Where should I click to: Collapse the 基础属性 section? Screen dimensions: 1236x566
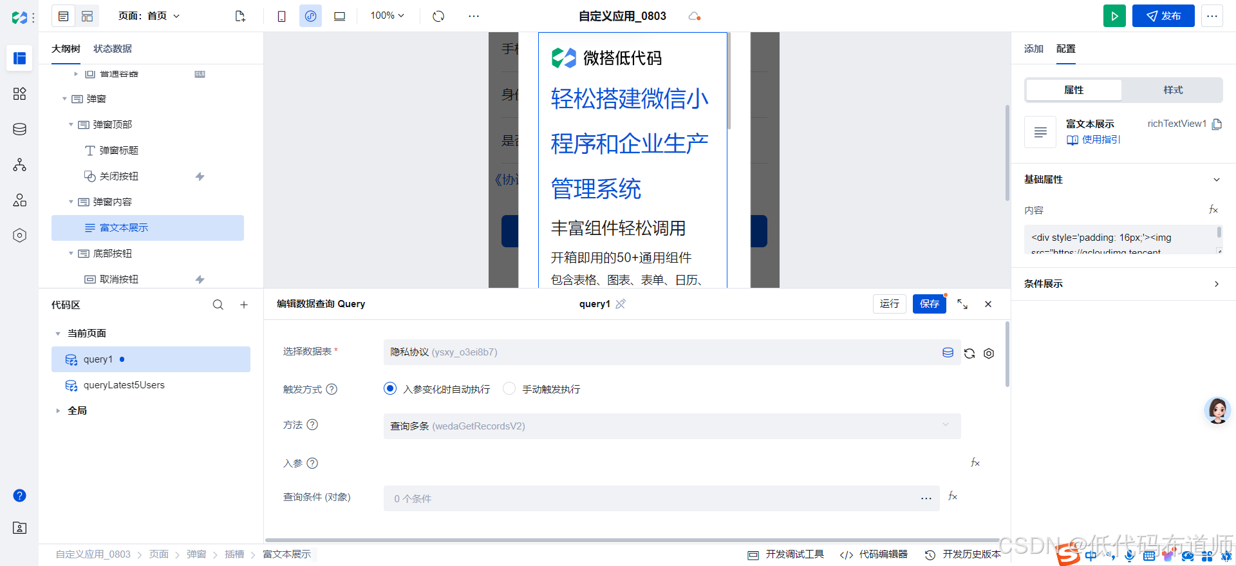1216,180
